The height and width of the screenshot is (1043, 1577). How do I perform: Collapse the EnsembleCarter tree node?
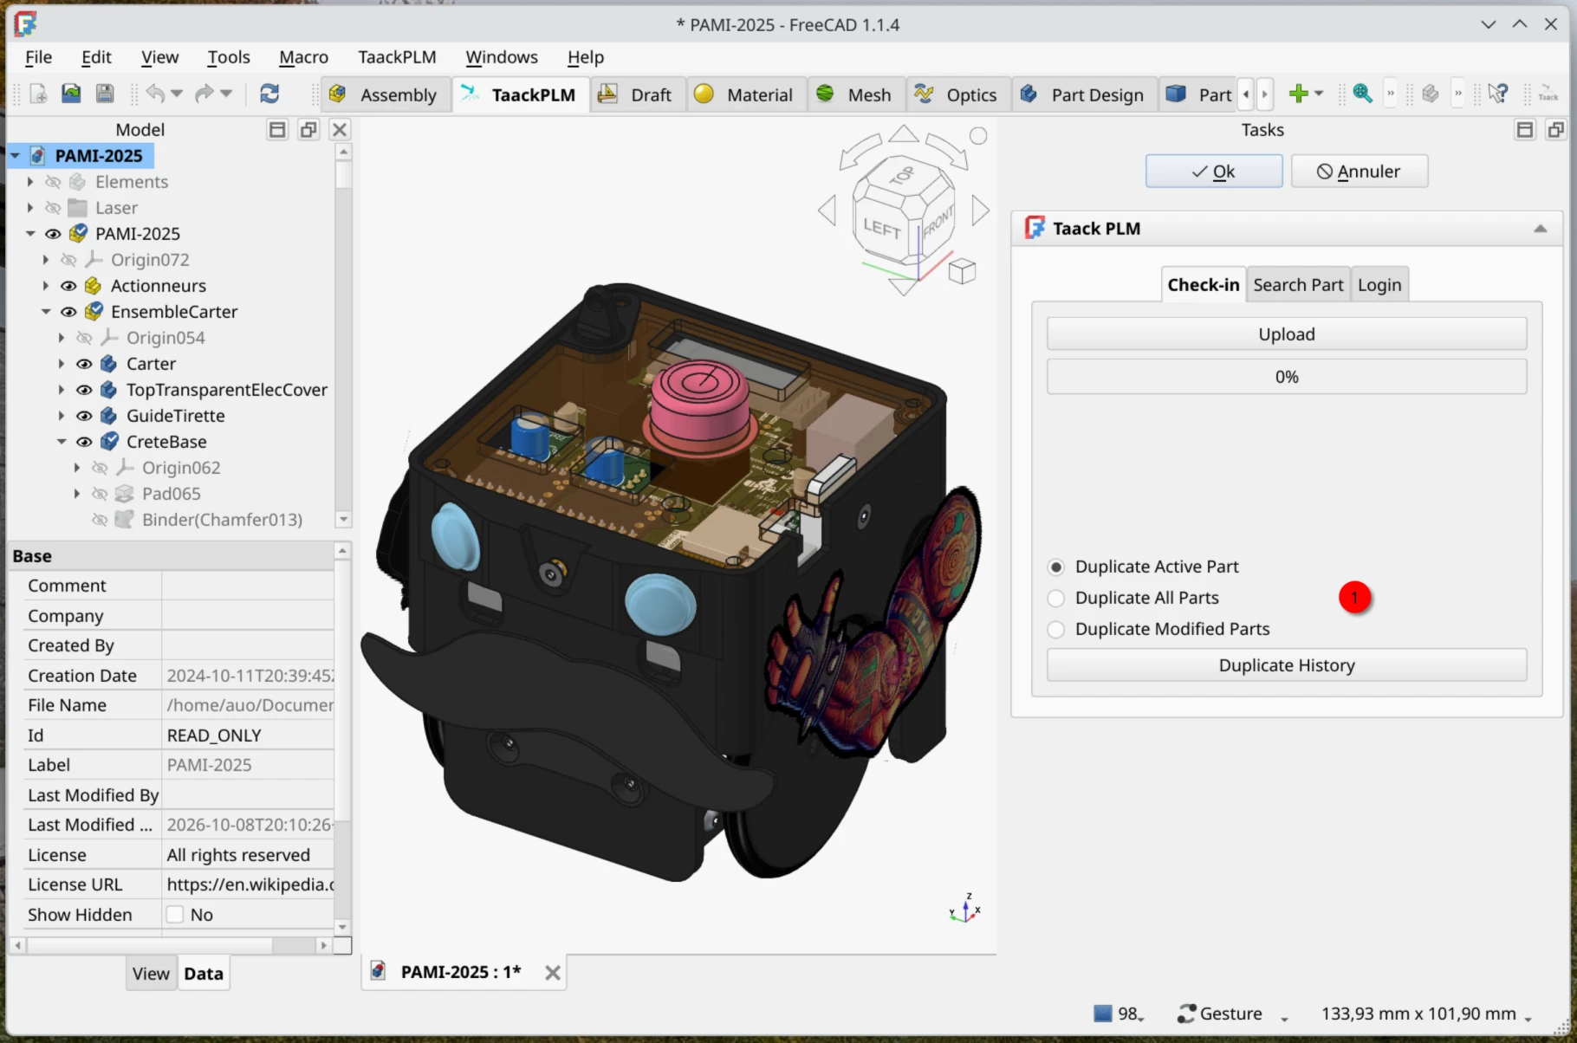click(x=46, y=312)
